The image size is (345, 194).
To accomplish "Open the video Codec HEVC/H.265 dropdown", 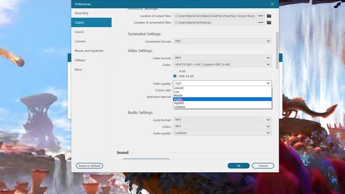I will coord(222,65).
